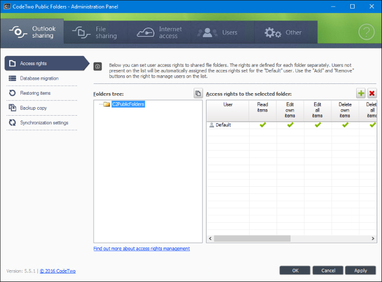Minimize the Administration Panel window

pyautogui.click(x=333, y=6)
